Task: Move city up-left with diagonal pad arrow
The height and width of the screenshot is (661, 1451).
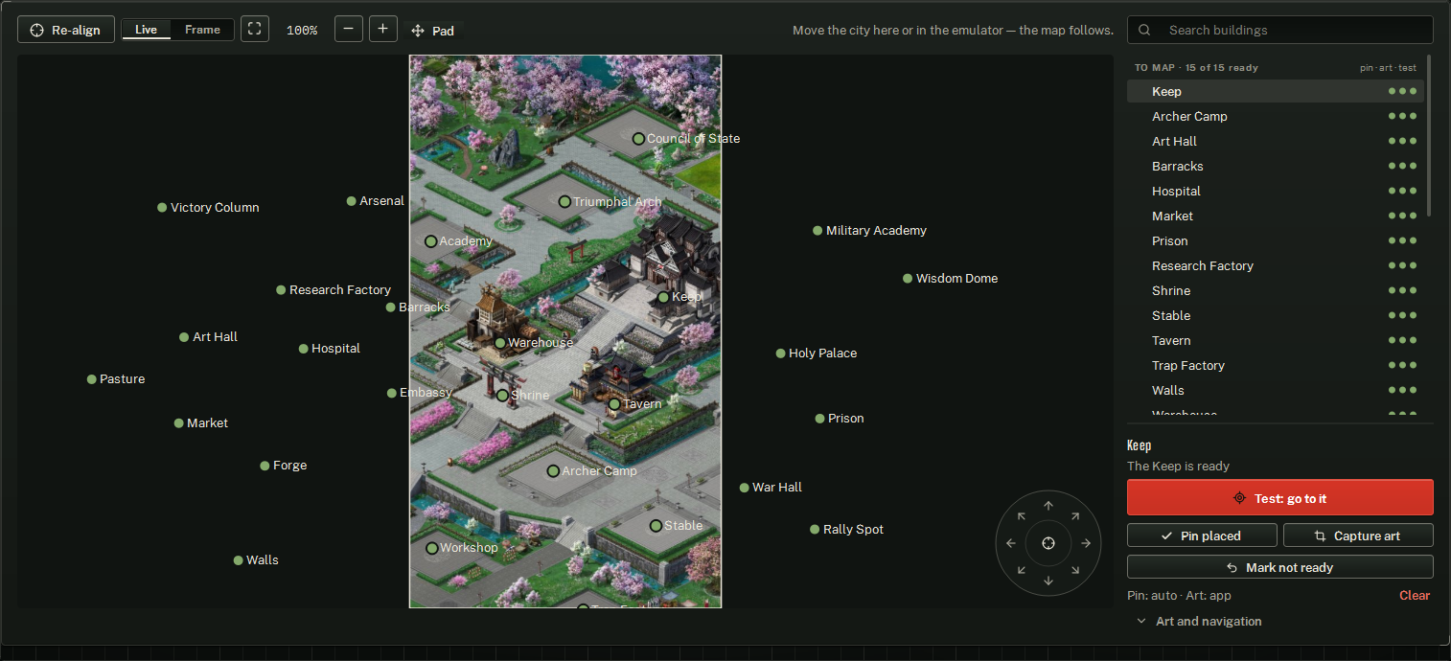Action: point(1022,516)
